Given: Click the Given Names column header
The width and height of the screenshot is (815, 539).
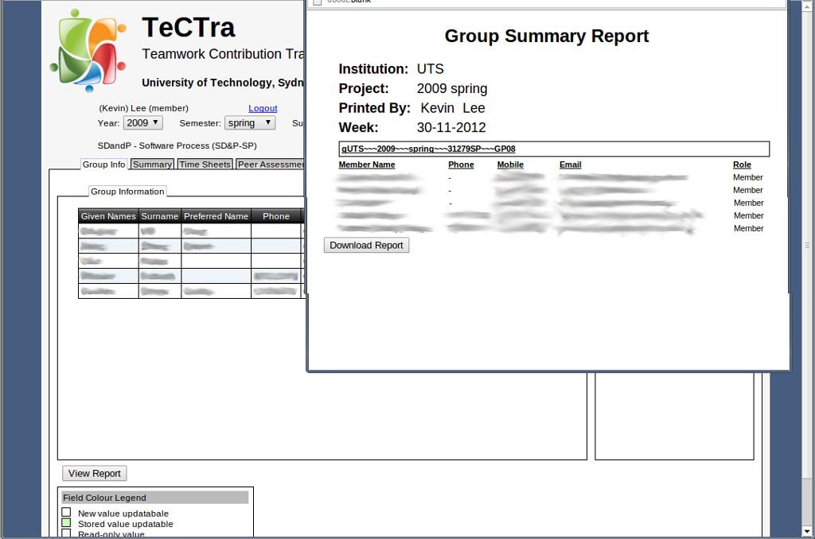Looking at the screenshot, I should pyautogui.click(x=108, y=216).
